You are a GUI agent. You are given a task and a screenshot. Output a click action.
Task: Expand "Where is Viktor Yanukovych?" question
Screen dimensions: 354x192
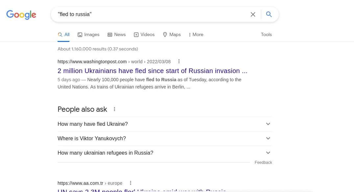click(165, 139)
